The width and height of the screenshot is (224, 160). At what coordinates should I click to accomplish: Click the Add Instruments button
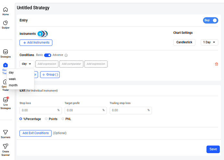pyautogui.click(x=36, y=43)
